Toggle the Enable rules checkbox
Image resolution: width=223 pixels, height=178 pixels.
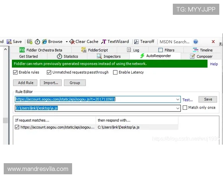coord(15,72)
